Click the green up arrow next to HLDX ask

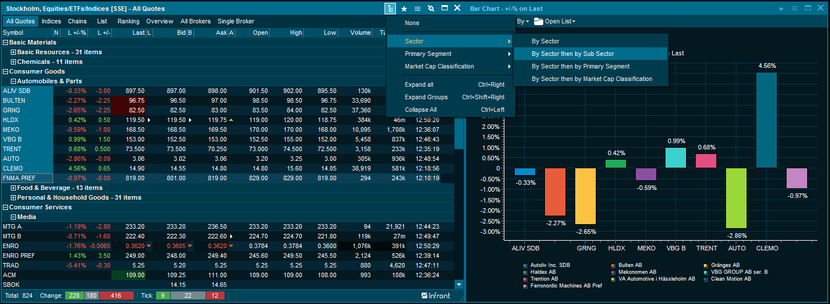pos(231,120)
